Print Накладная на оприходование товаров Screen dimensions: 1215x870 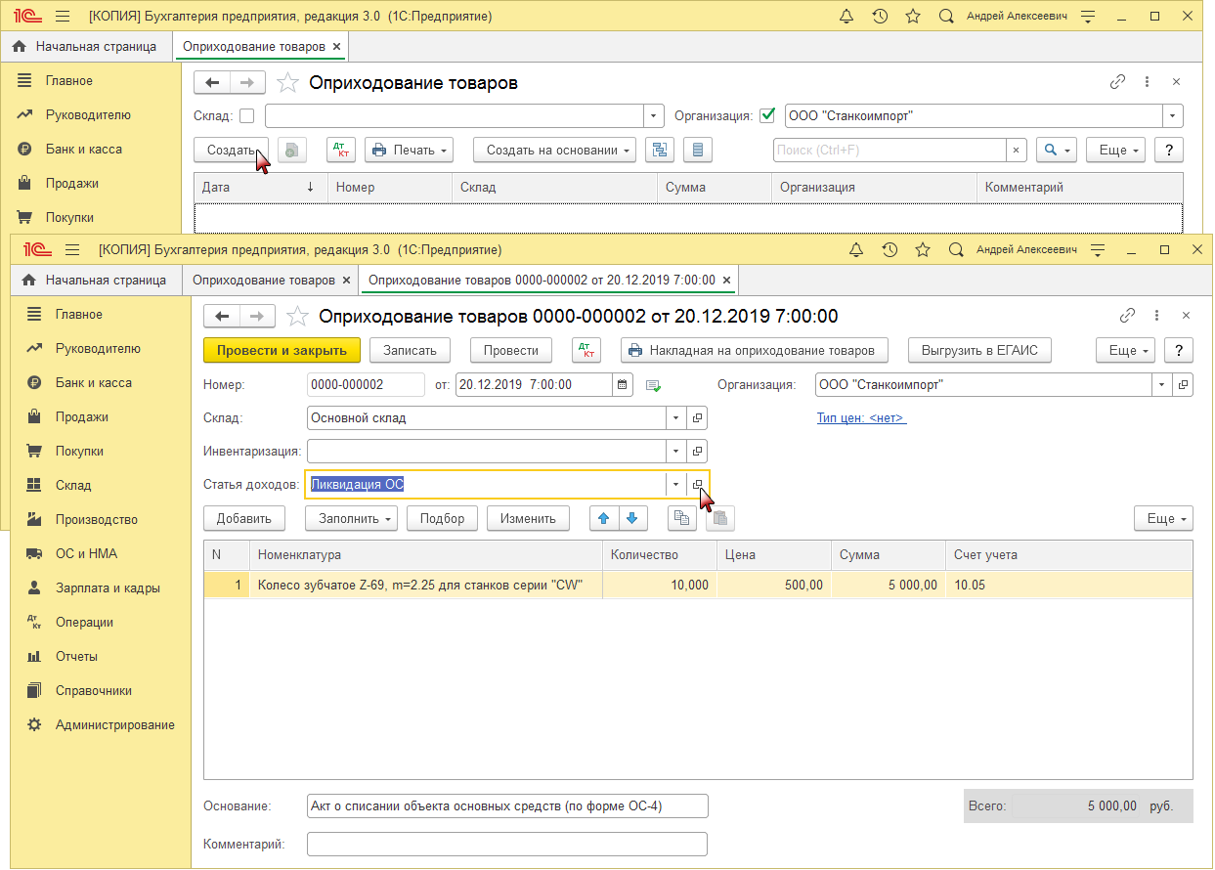[755, 350]
